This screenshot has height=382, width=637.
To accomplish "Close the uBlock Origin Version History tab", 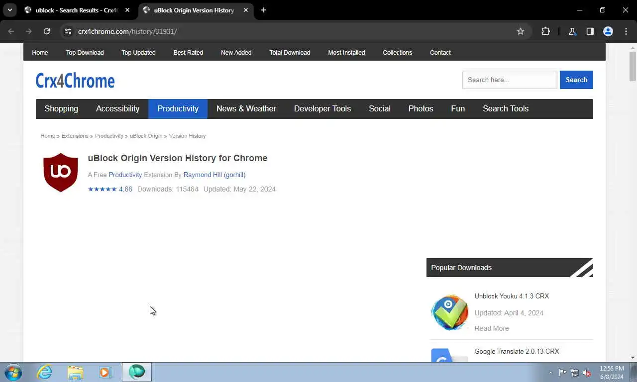I will tap(246, 10).
